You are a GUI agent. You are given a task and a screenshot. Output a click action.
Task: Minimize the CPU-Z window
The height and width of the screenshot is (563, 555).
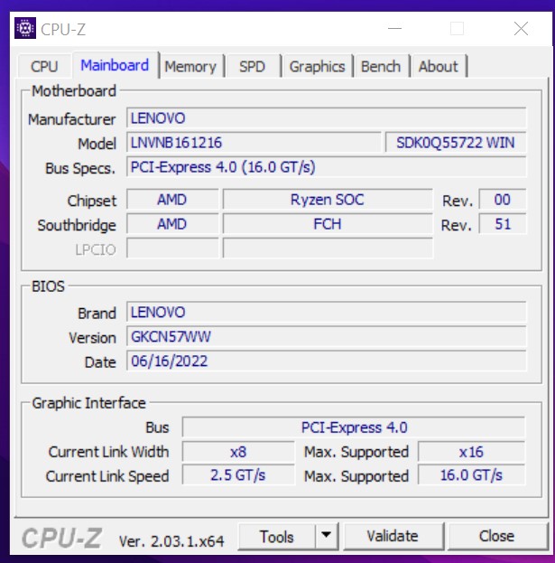394,28
